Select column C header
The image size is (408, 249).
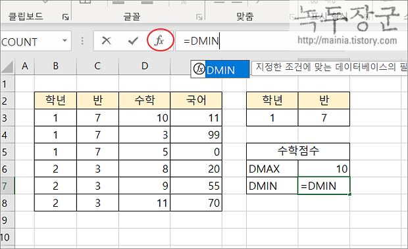(97, 66)
